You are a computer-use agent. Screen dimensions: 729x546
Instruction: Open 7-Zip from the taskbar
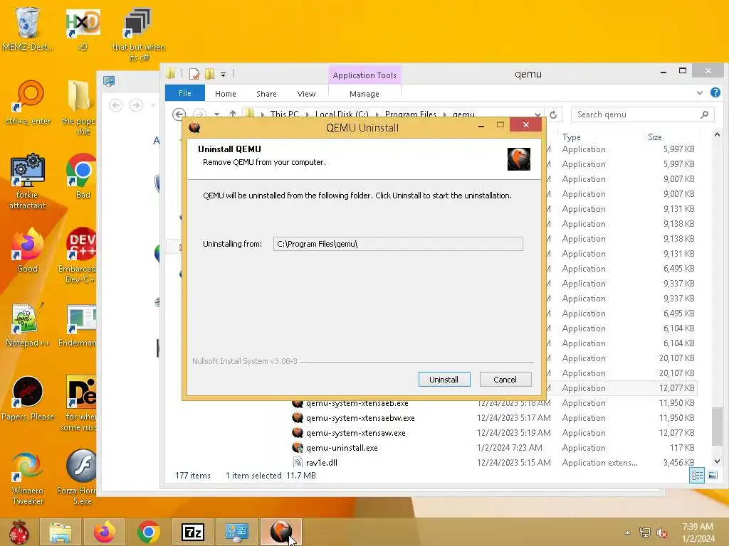pyautogui.click(x=193, y=532)
